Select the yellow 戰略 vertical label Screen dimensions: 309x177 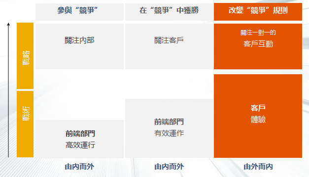[25, 56]
